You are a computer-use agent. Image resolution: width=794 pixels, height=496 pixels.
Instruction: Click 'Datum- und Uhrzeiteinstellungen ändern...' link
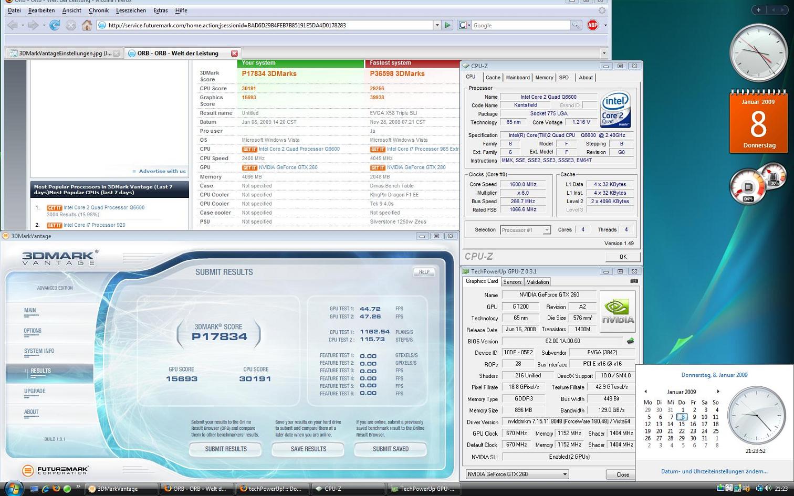[x=714, y=471]
